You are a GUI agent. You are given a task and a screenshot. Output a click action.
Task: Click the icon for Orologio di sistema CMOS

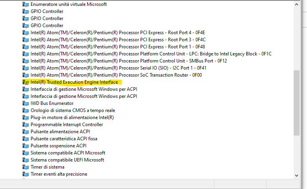tap(26, 110)
